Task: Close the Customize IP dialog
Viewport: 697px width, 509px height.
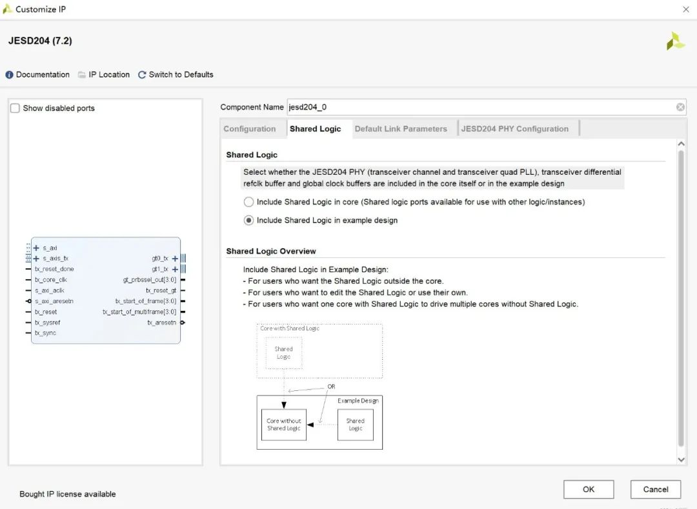Action: [x=686, y=9]
